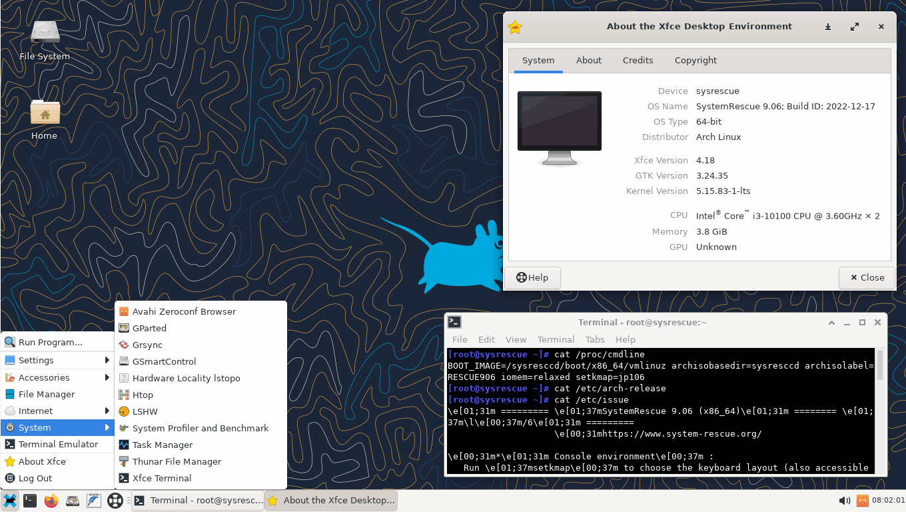
Task: Maximize the About Xfce window
Action: (855, 27)
